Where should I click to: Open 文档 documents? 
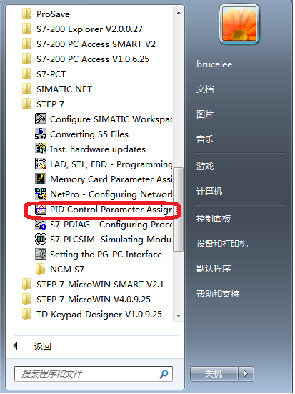[x=205, y=89]
